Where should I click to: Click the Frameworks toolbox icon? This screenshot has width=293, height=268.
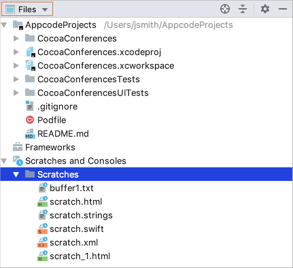click(x=17, y=147)
